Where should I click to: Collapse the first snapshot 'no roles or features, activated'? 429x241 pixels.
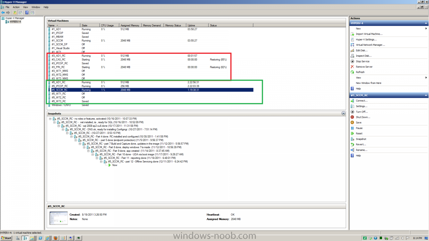pyautogui.click(x=50, y=118)
